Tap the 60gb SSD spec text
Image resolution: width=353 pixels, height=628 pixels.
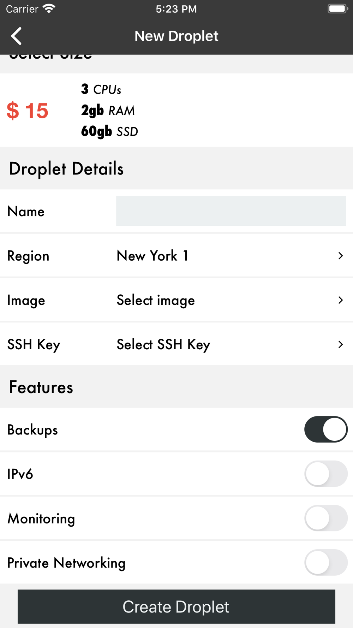click(x=109, y=132)
